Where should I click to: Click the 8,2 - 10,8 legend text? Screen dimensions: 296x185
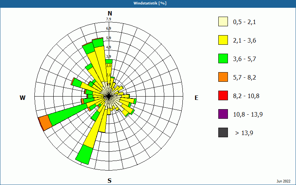click(246, 96)
